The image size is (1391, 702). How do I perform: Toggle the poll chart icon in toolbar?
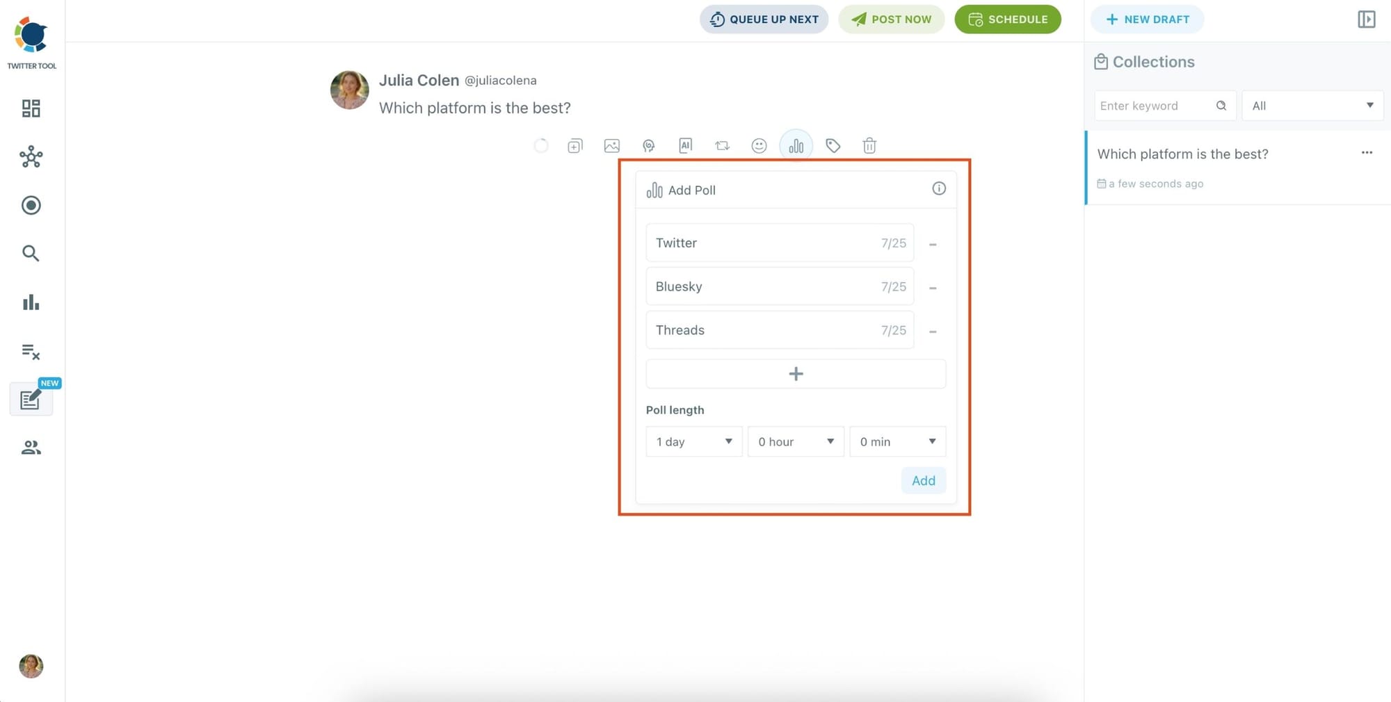coord(796,146)
